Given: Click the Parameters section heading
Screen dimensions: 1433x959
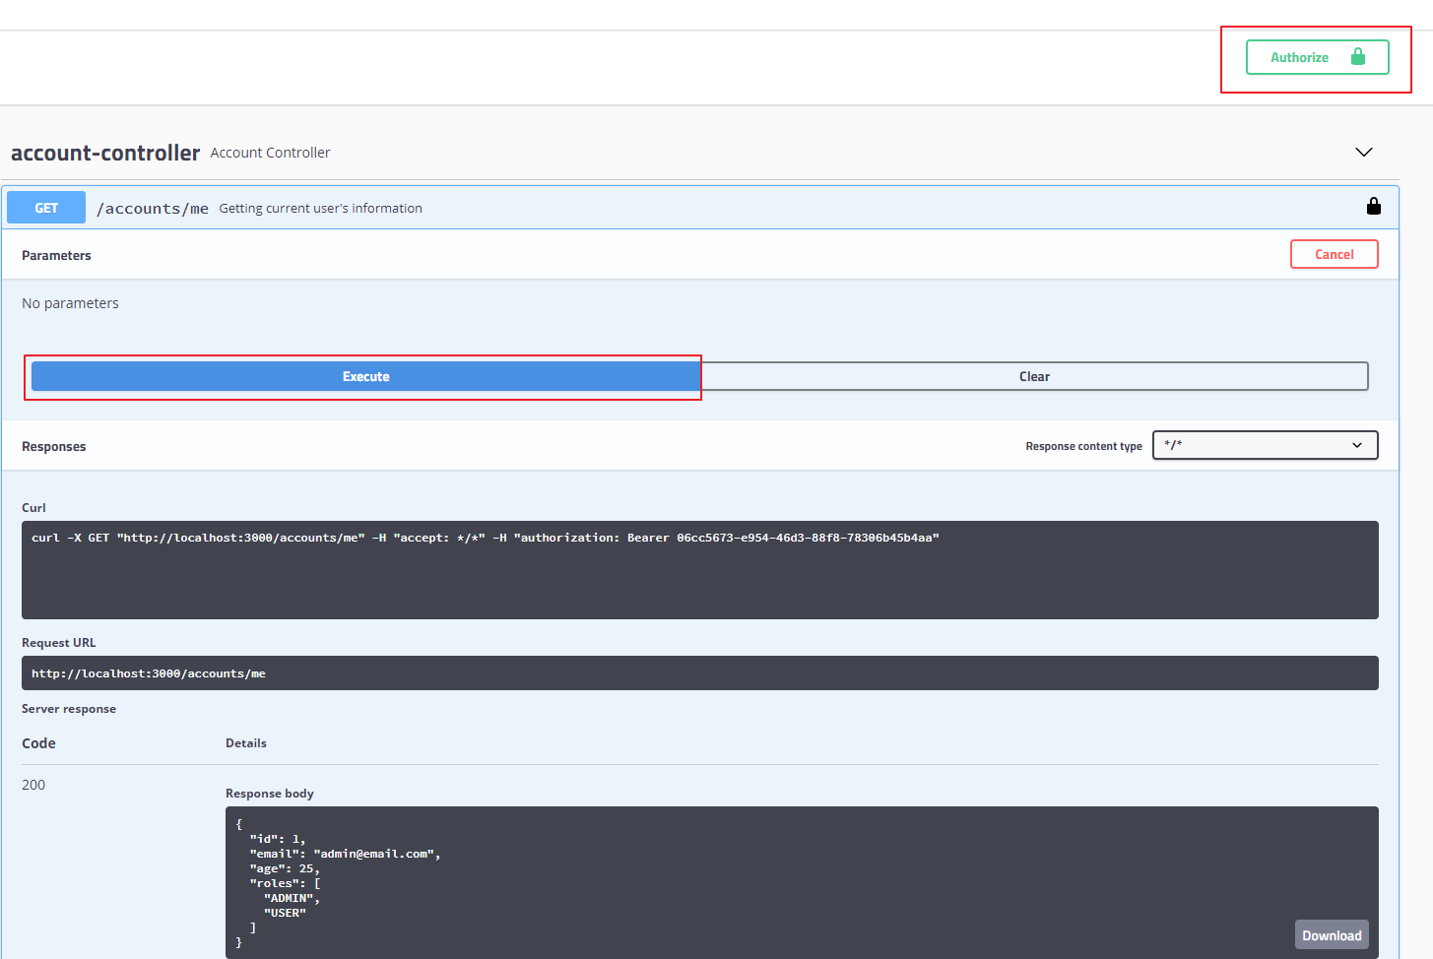Looking at the screenshot, I should click(x=56, y=255).
